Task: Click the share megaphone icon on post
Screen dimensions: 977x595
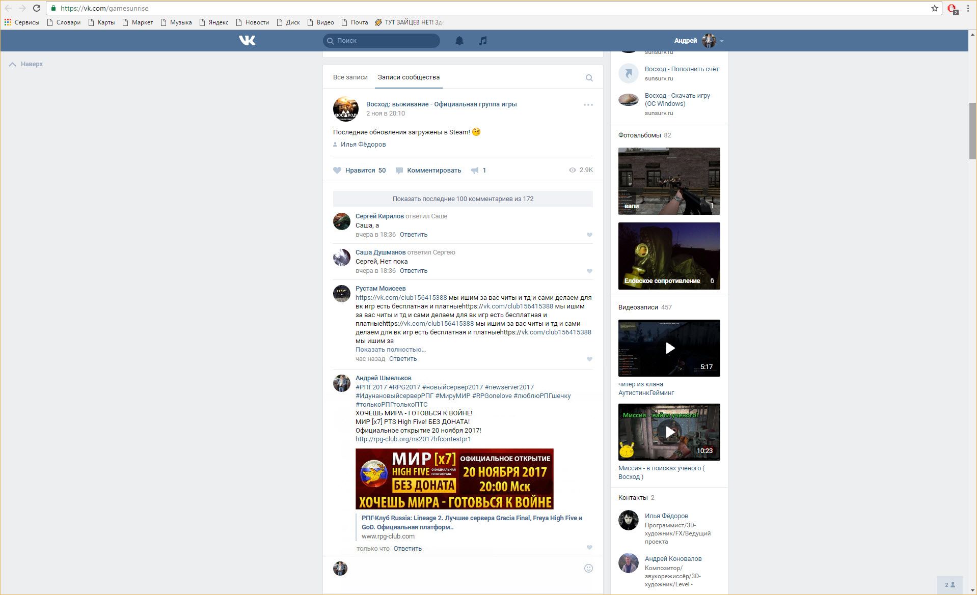Action: (x=475, y=171)
